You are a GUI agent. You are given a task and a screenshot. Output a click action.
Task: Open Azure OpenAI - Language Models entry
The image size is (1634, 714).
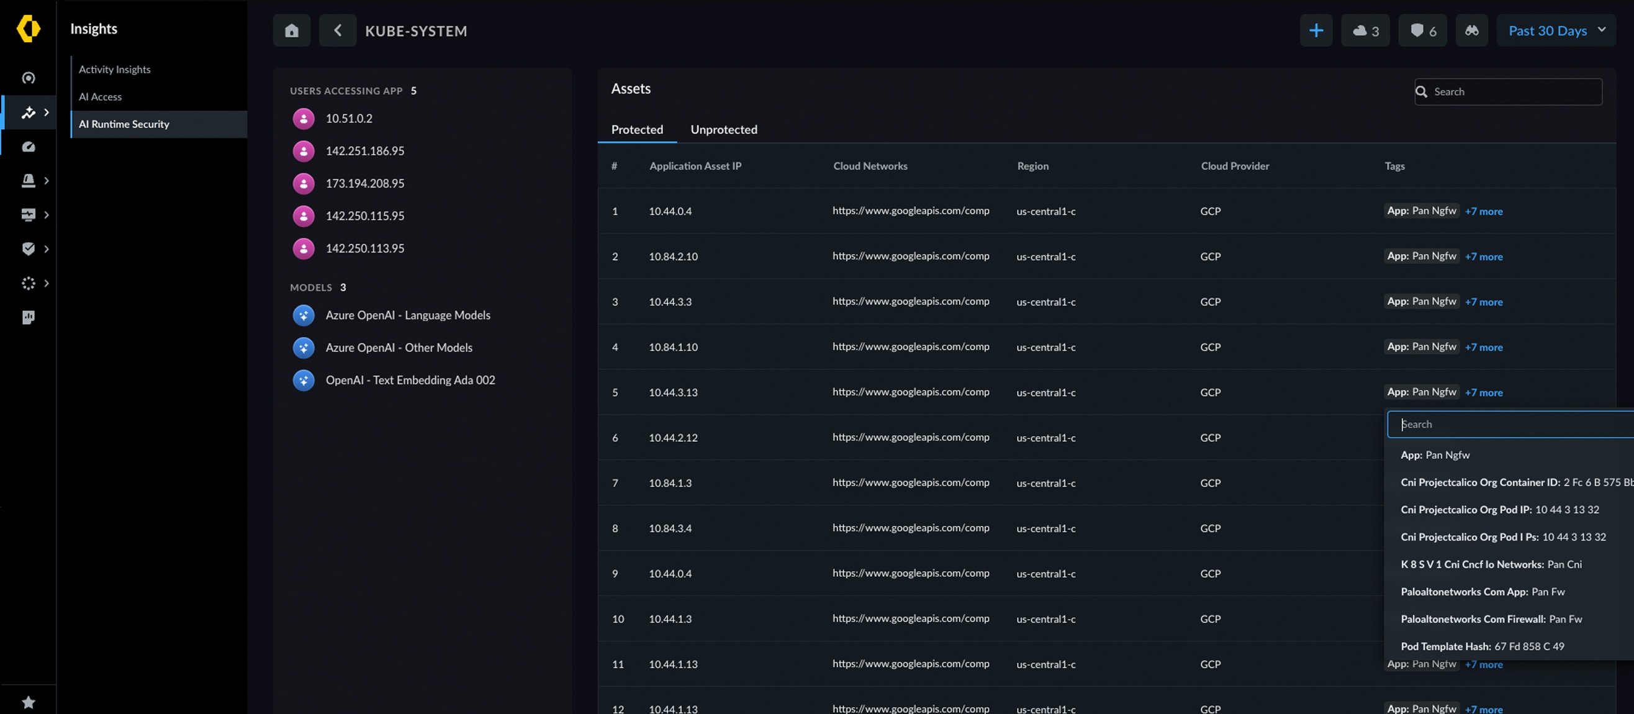pyautogui.click(x=408, y=315)
